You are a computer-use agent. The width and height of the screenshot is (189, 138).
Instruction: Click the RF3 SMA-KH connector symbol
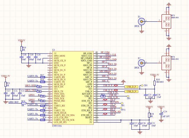click(165, 21)
